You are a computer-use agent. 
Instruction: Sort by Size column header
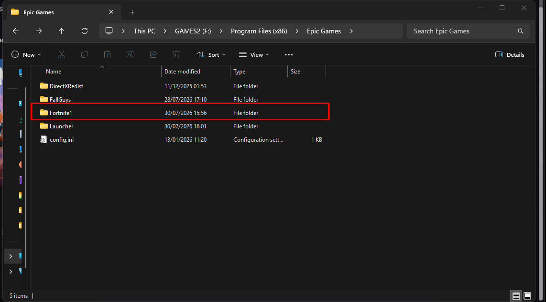[295, 71]
